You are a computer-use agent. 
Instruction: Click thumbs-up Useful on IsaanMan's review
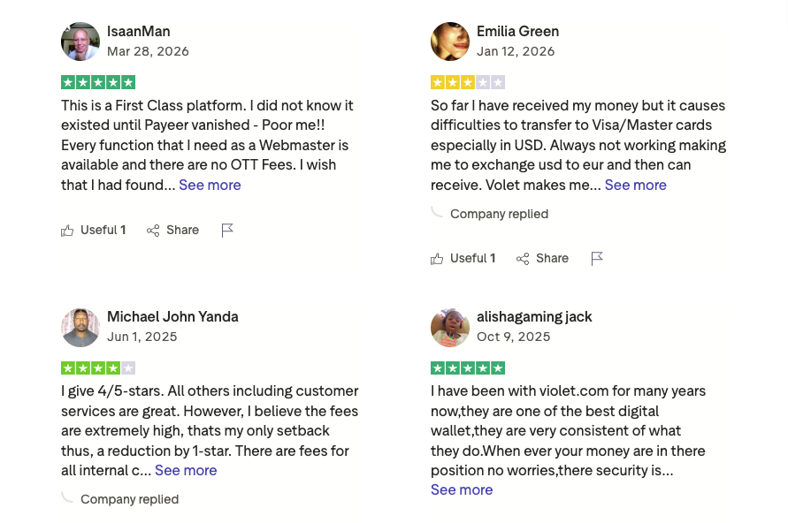pos(93,231)
